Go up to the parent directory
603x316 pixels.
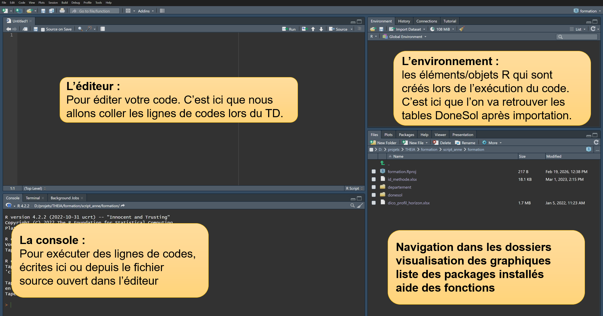coord(383,163)
